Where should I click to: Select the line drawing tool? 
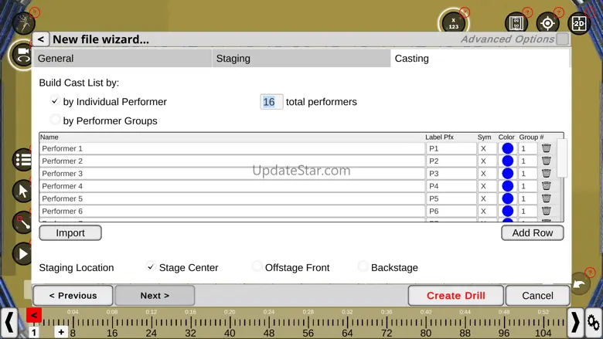(22, 222)
